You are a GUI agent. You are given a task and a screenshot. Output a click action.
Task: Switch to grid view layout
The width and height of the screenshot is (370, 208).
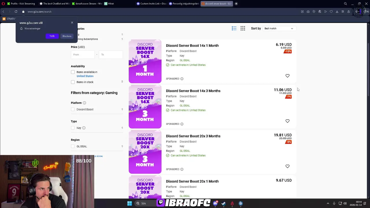point(243,28)
